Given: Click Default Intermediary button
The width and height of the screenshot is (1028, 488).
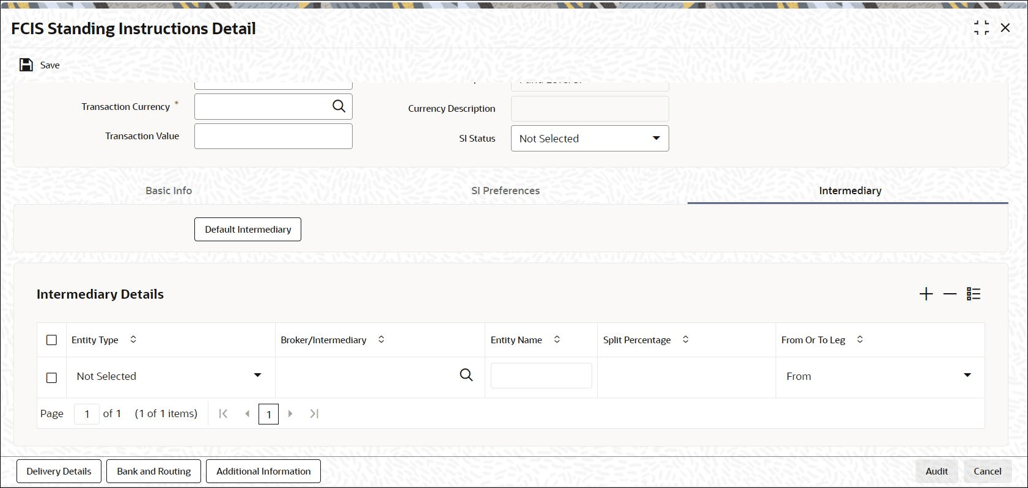Looking at the screenshot, I should 248,230.
